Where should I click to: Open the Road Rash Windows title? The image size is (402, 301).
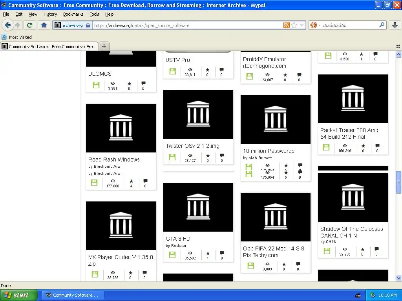pos(114,160)
